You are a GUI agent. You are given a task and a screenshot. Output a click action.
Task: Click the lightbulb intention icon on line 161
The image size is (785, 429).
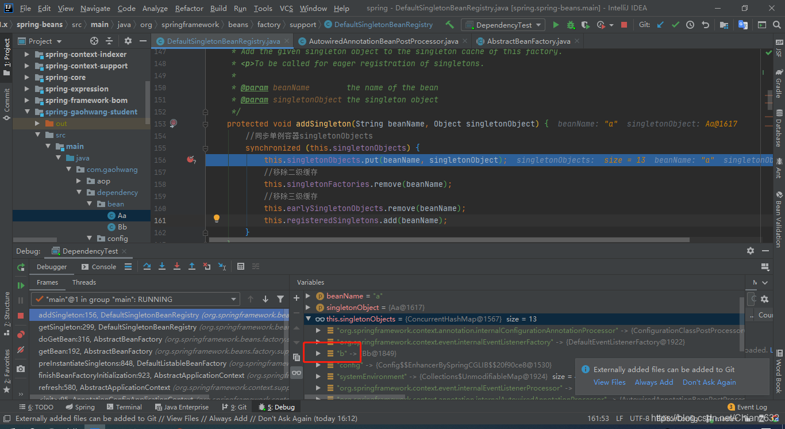(x=217, y=219)
